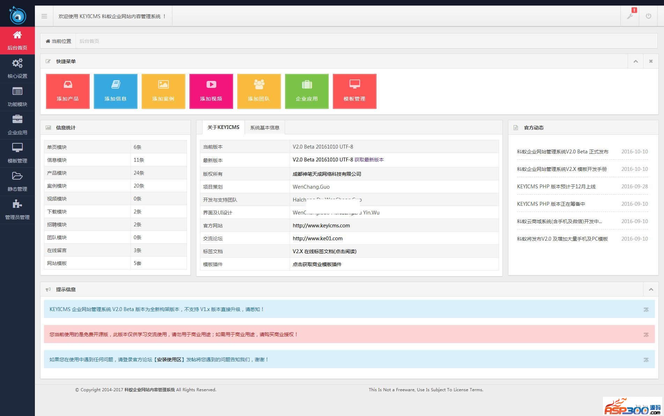Screen dimensions: 664x416
Task: Open 管理员管理 puzzle sidebar item
Action: pyautogui.click(x=17, y=210)
